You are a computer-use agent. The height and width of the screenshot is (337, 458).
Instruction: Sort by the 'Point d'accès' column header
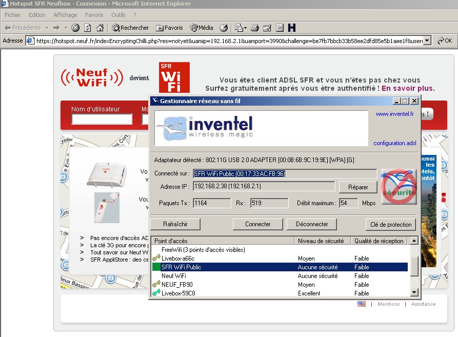coord(223,241)
